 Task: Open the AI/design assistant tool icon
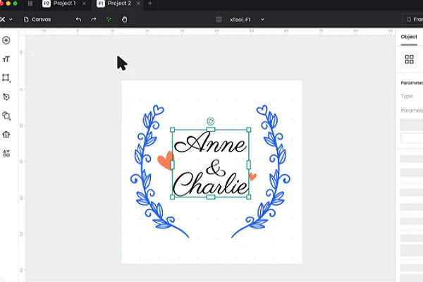(x=6, y=135)
